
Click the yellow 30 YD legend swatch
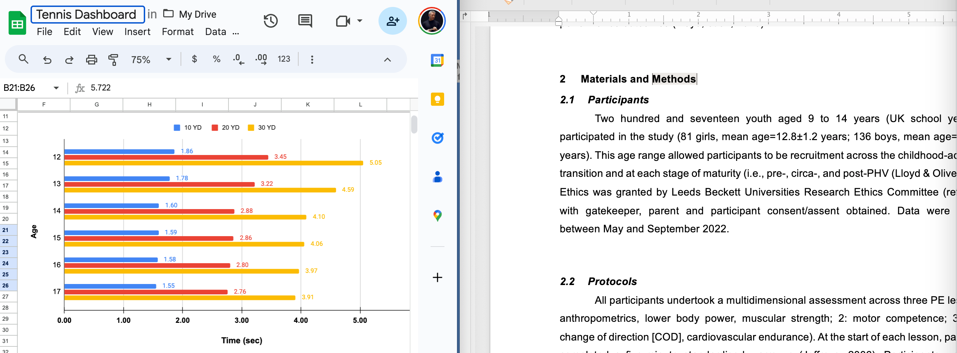[x=251, y=128]
